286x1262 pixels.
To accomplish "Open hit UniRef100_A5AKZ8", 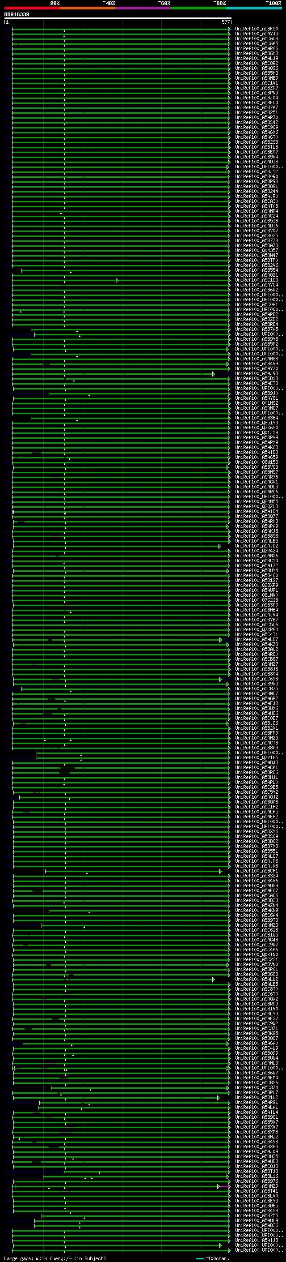I will point(257,644).
